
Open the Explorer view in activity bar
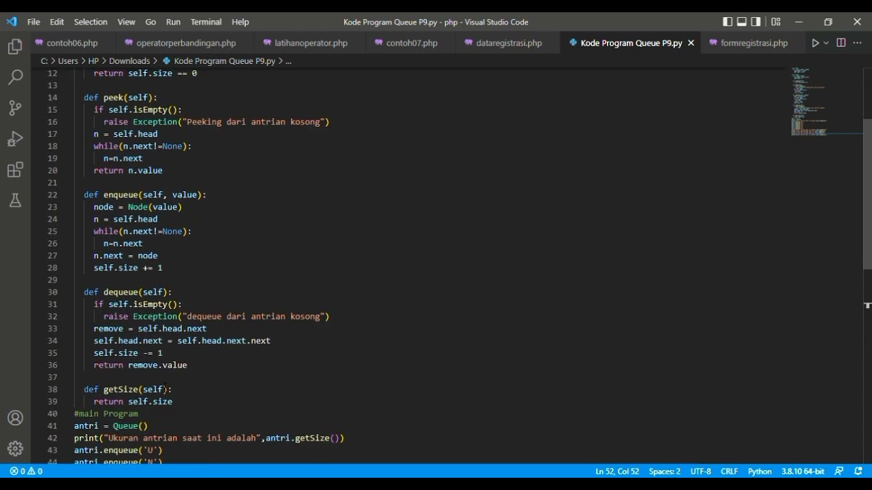(15, 46)
